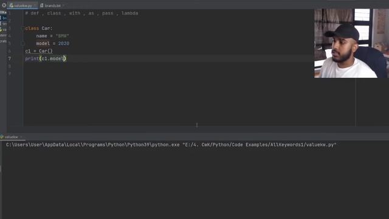Image resolution: width=389 pixels, height=219 pixels.
Task: Click the name = "BMW" line
Action: point(52,36)
